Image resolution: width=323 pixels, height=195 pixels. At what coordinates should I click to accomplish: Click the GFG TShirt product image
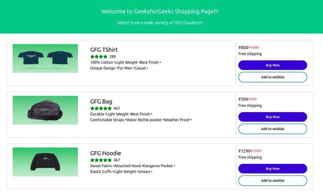(x=45, y=58)
